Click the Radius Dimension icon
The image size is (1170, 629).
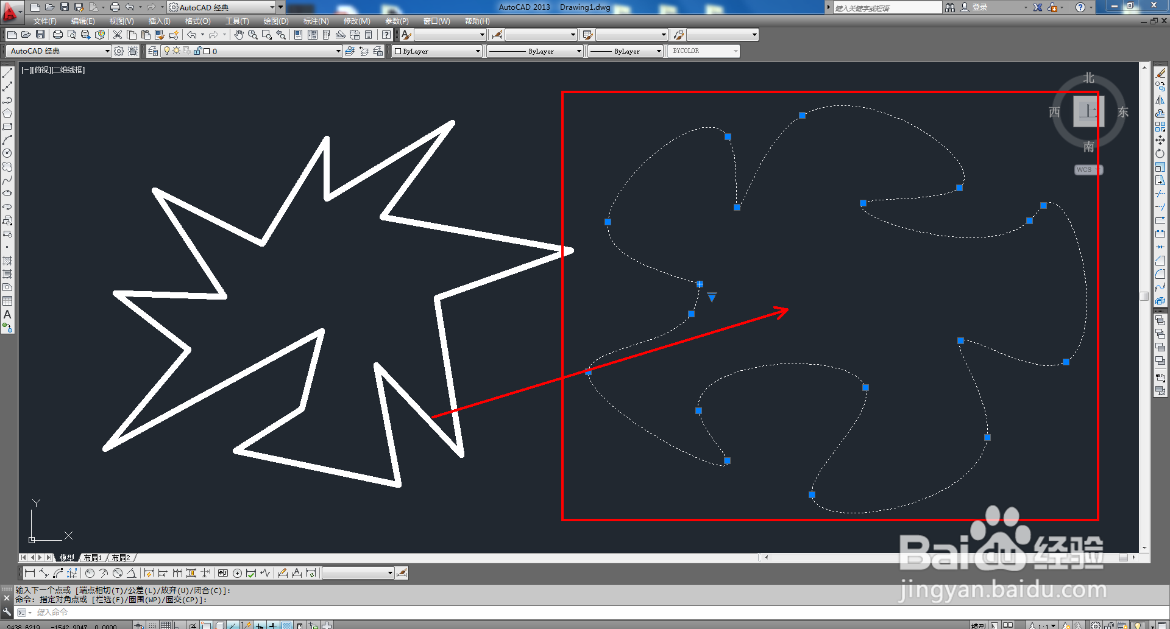(x=90, y=573)
